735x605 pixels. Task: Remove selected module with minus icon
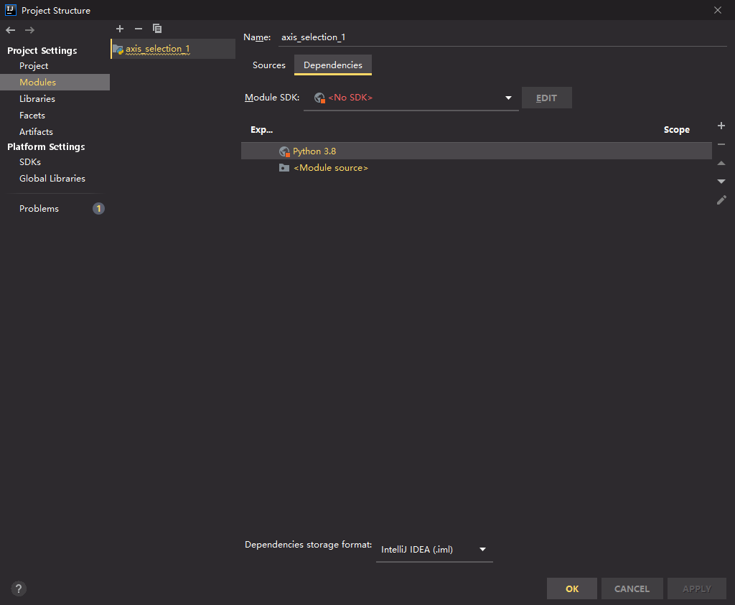(139, 29)
